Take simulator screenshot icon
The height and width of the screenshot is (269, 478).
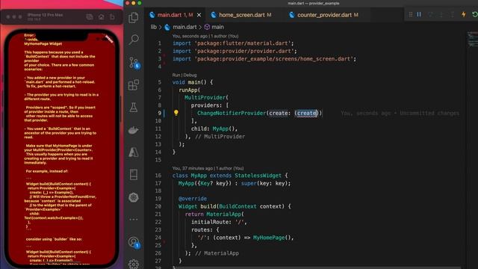[90, 17]
